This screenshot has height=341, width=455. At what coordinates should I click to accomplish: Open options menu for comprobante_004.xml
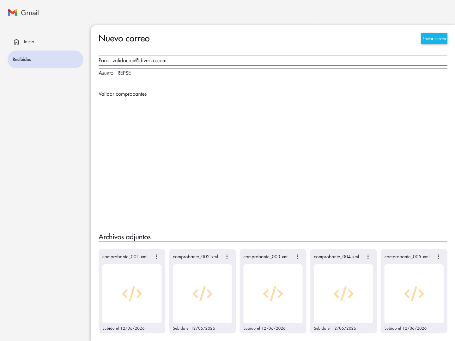[368, 257]
